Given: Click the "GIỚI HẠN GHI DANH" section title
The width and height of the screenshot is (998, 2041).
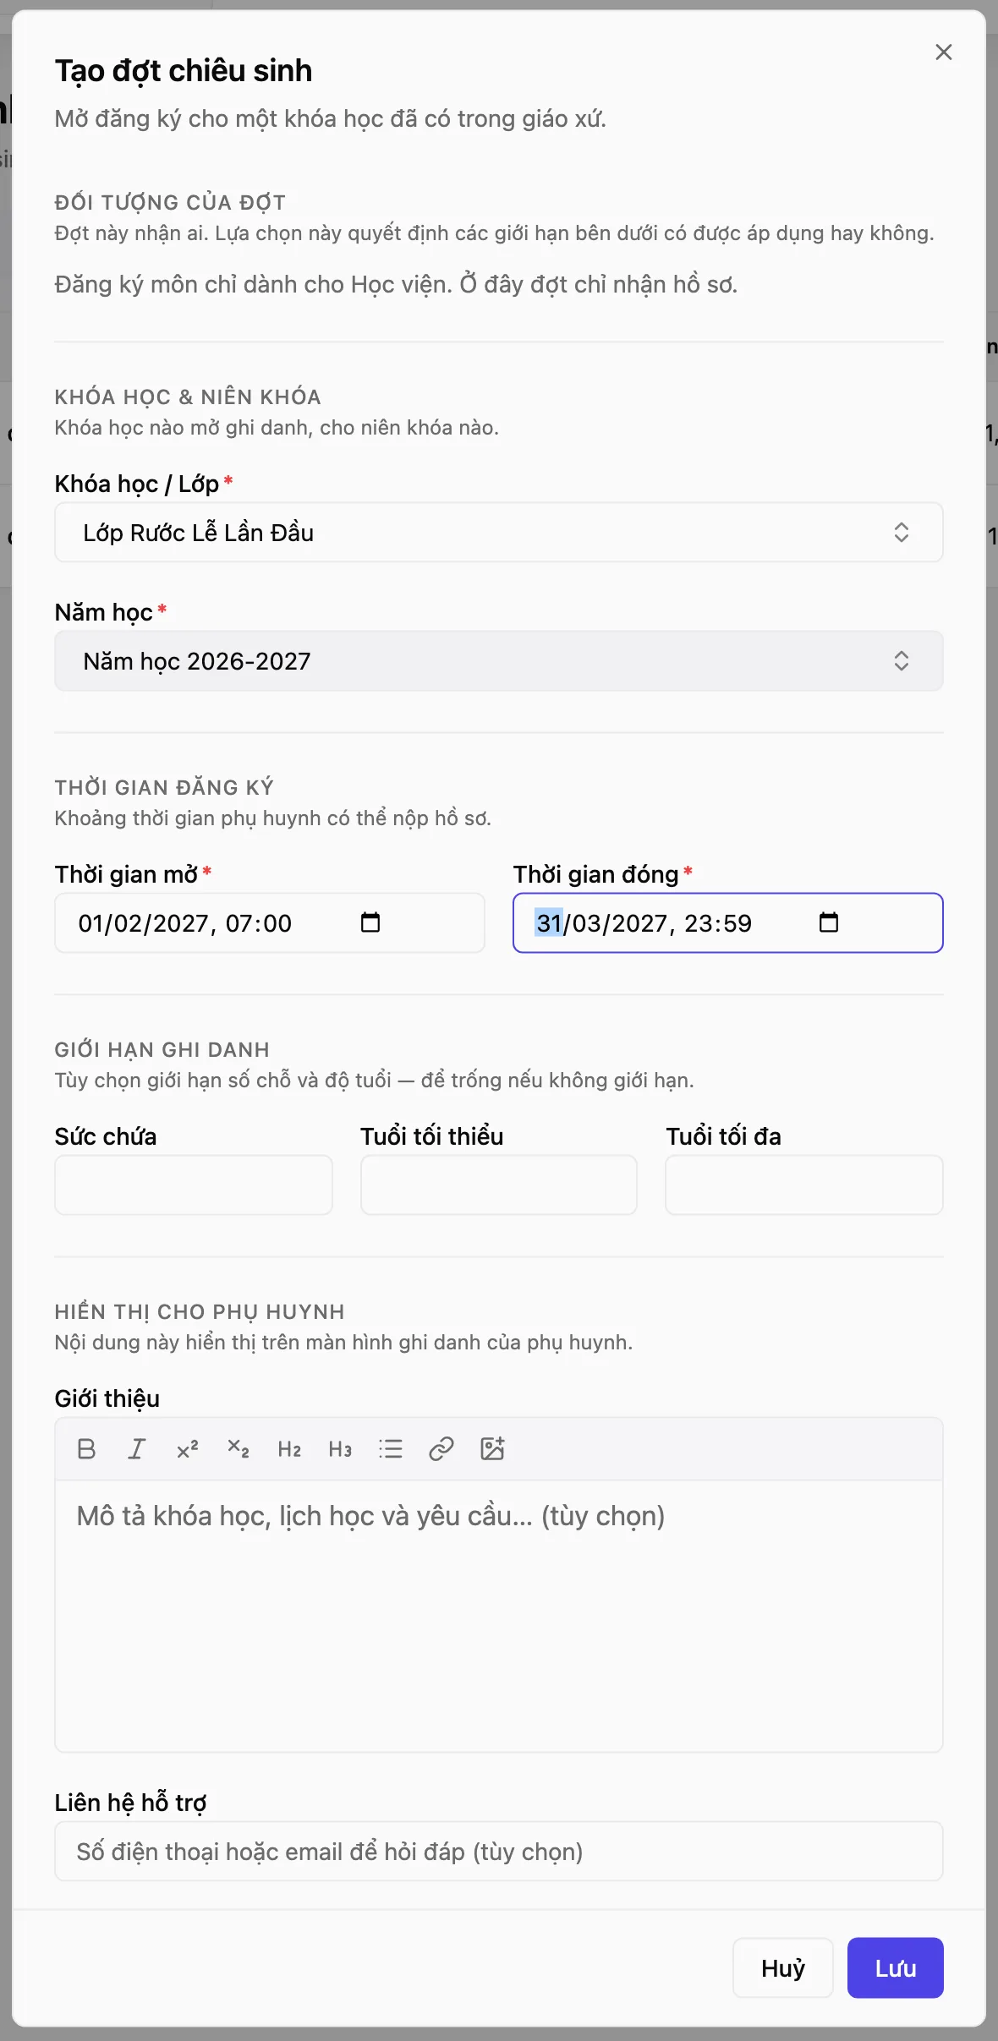Looking at the screenshot, I should (x=162, y=1050).
